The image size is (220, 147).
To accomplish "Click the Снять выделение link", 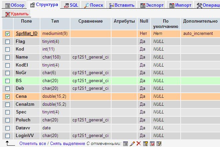I will click(67, 144).
